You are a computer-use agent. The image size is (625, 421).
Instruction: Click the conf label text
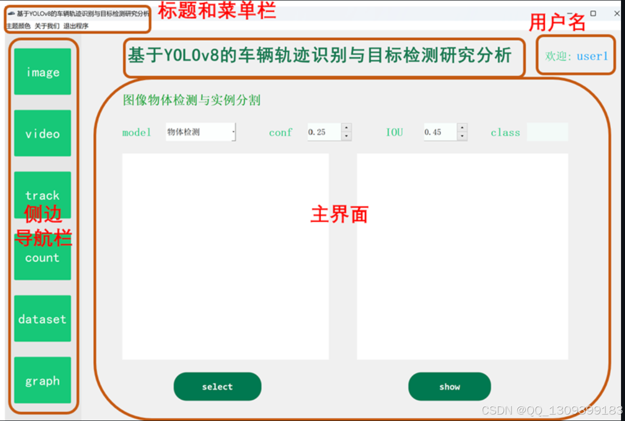pos(281,132)
